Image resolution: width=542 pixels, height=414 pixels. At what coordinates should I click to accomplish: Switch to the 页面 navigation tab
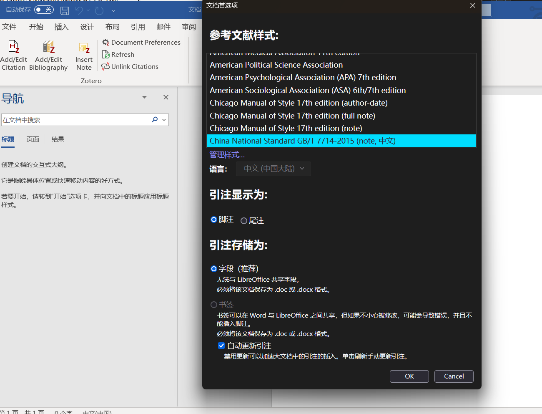point(33,139)
